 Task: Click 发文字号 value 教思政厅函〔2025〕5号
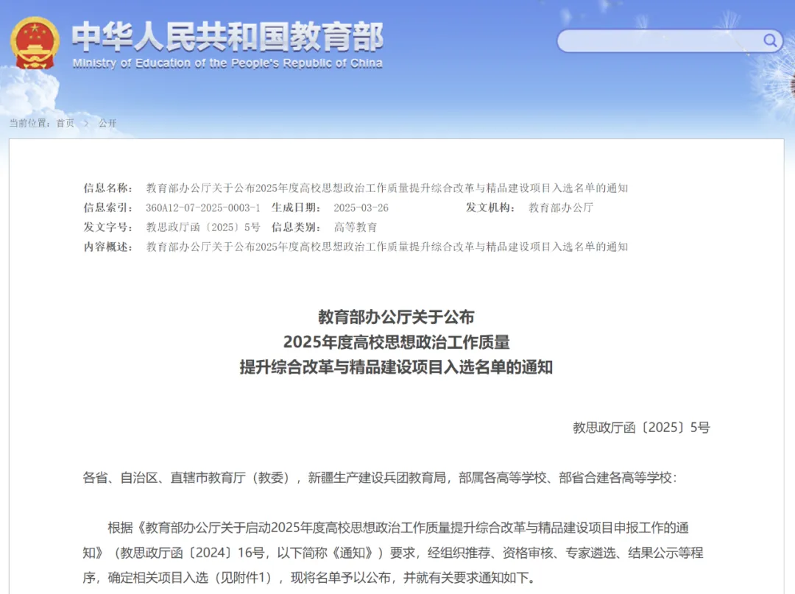point(202,227)
